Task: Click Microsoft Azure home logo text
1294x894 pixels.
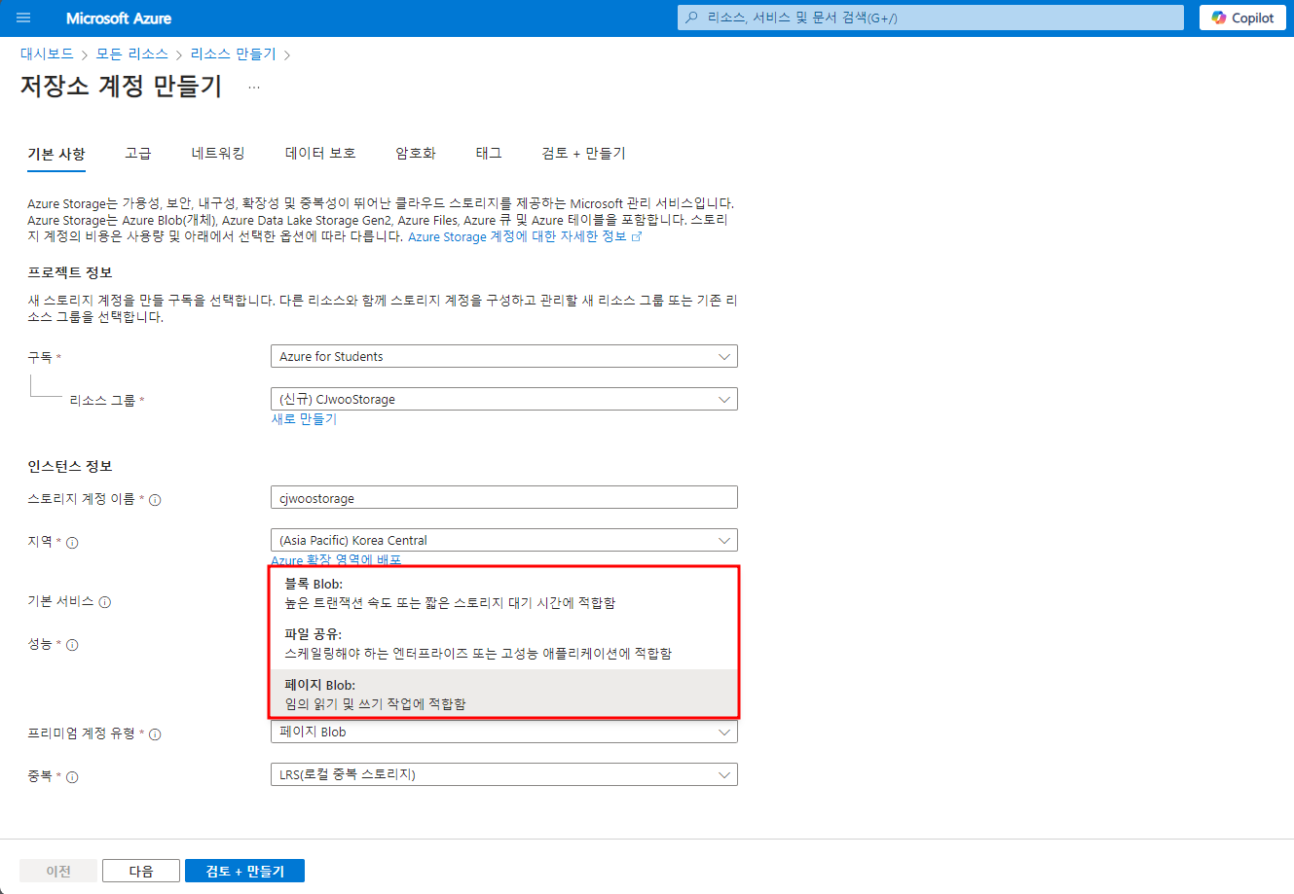Action: tap(119, 18)
